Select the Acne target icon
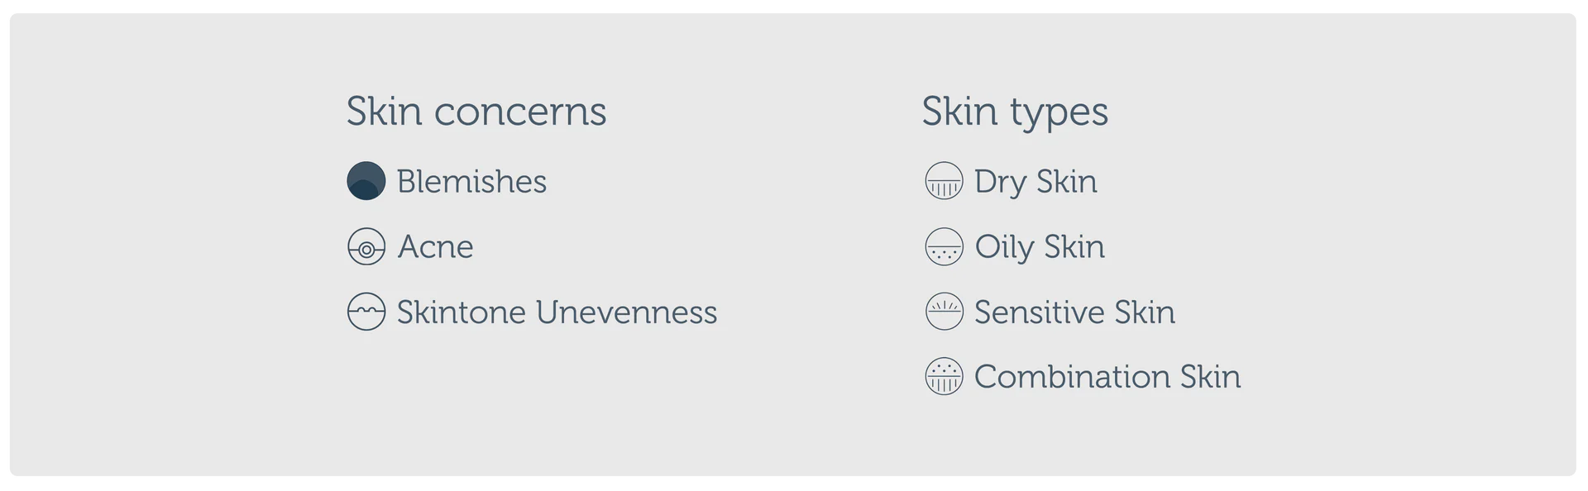 pos(366,246)
